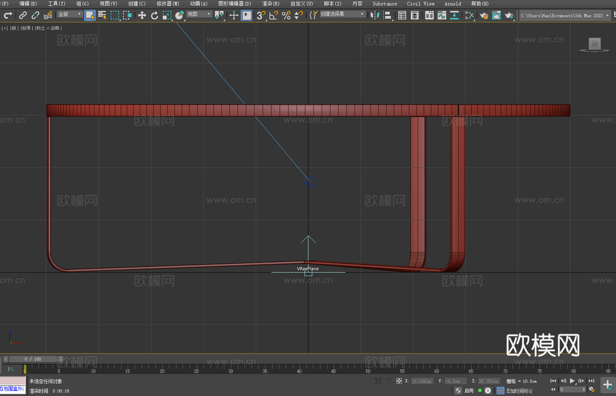Click Select and Manipulate crosshair icon

[234, 15]
